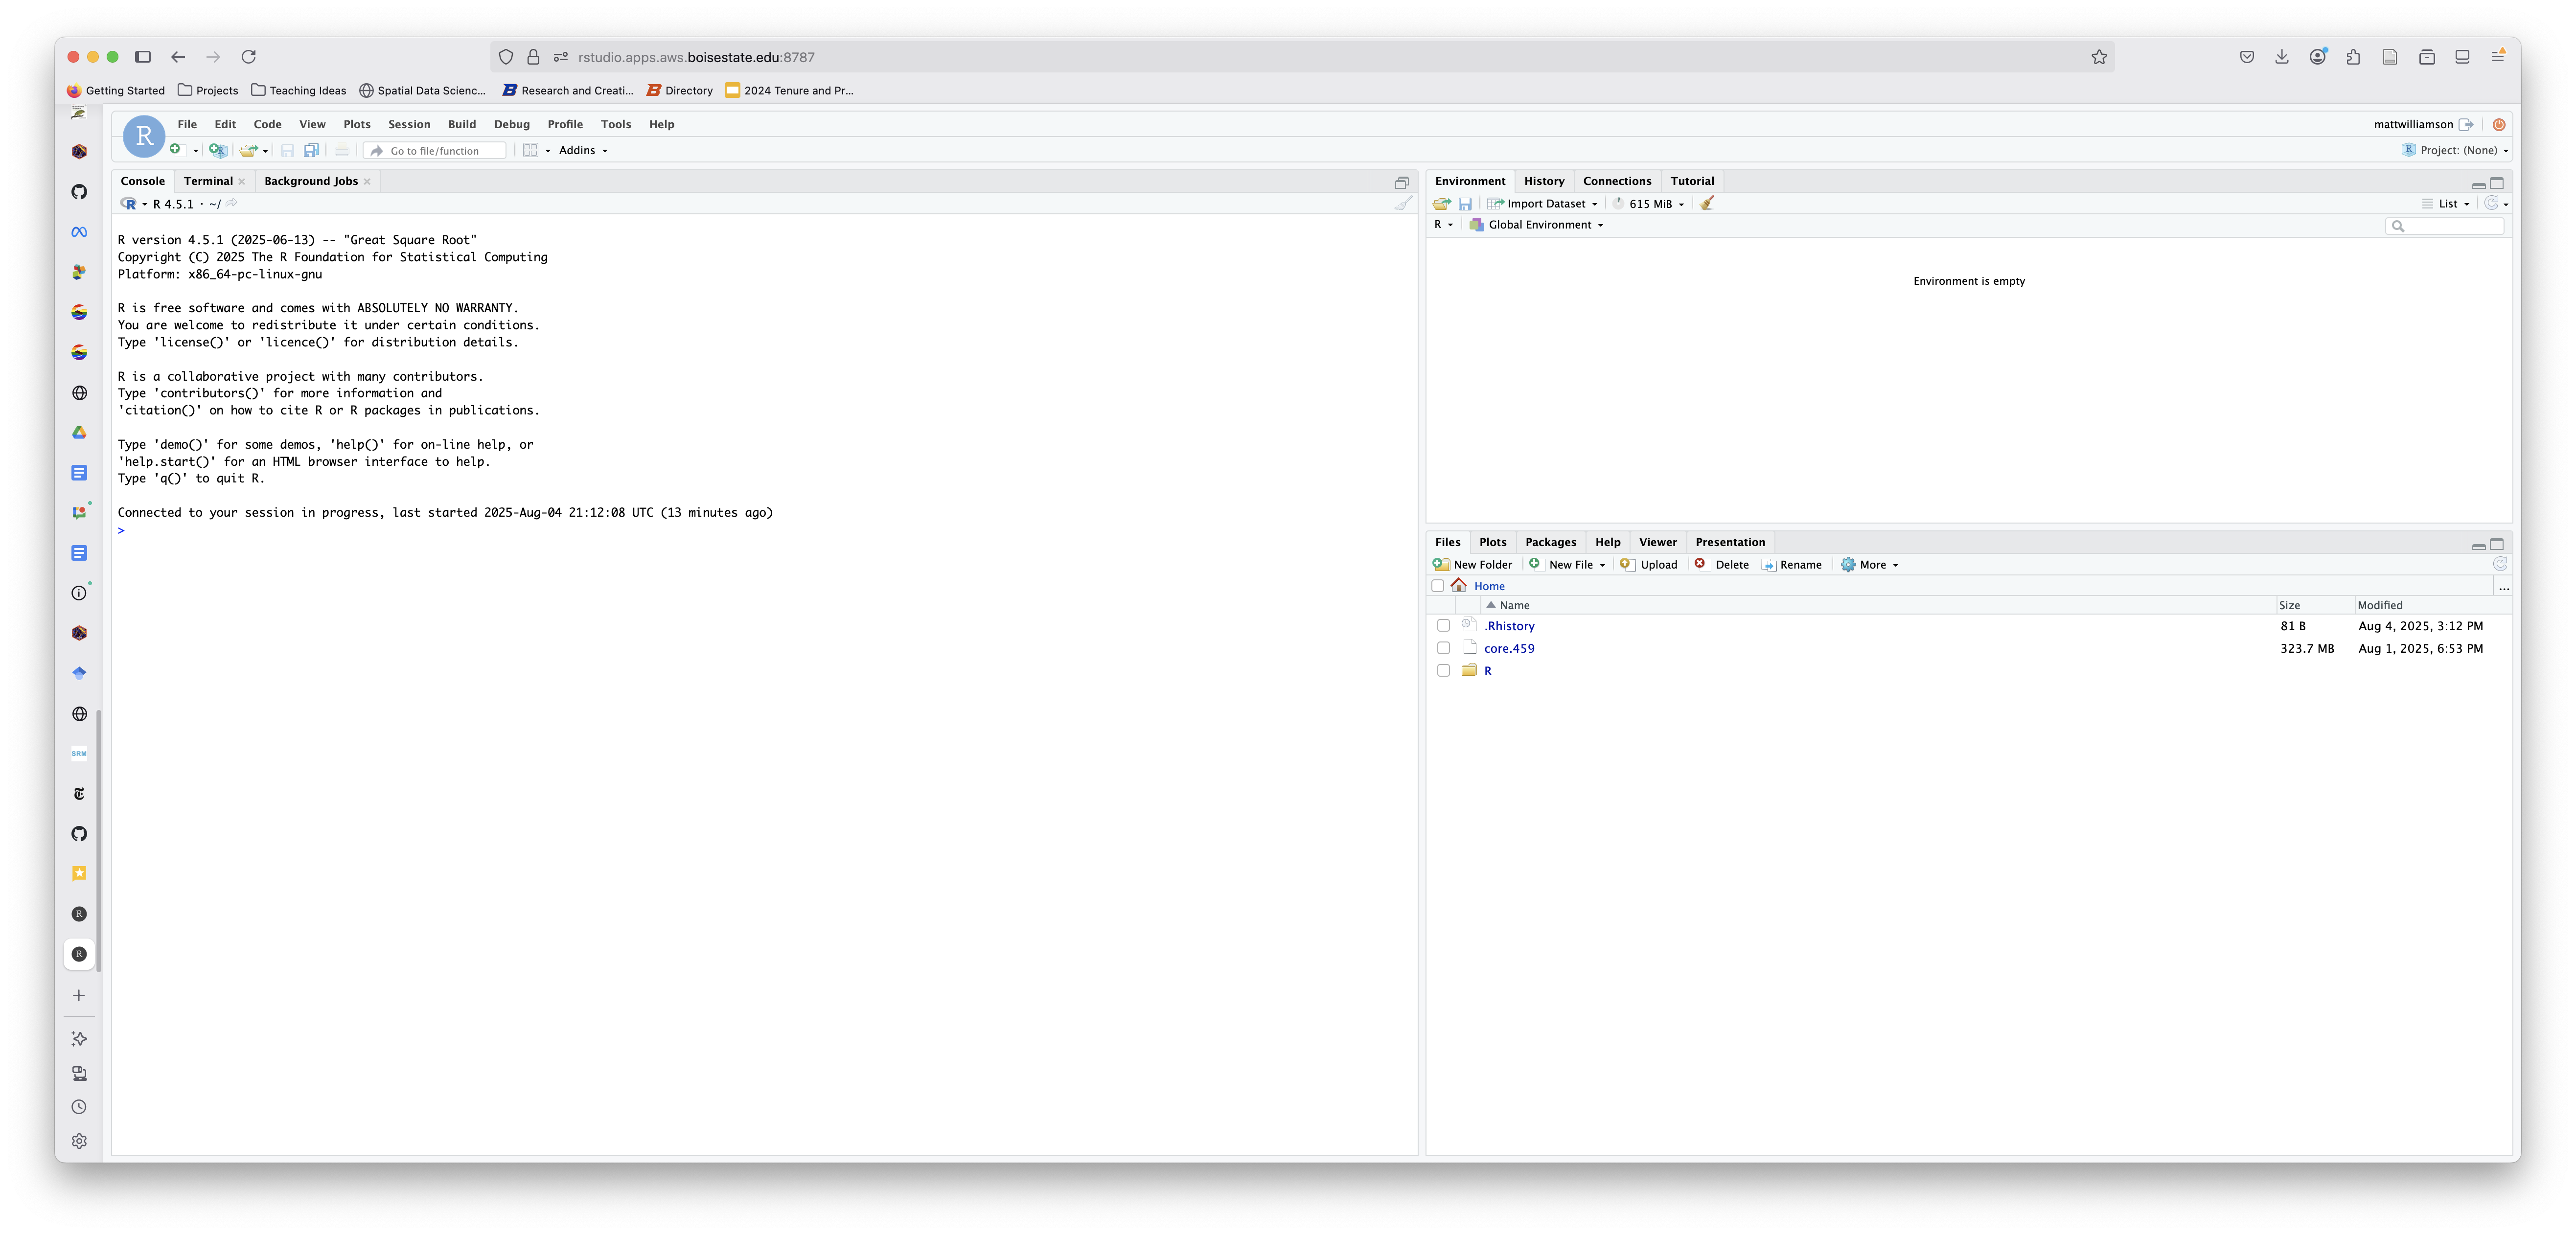Open the New York Times sidebar tab
This screenshot has width=2576, height=1235.
click(79, 793)
